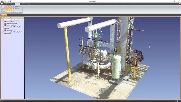The width and height of the screenshot is (181, 102).
Task: Toggle the Database Points checkbox
Action: point(5,22)
